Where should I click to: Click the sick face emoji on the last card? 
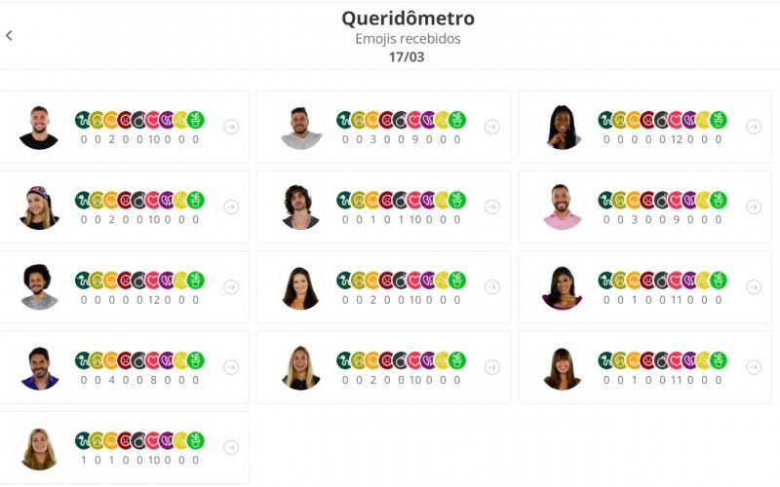tap(97, 440)
